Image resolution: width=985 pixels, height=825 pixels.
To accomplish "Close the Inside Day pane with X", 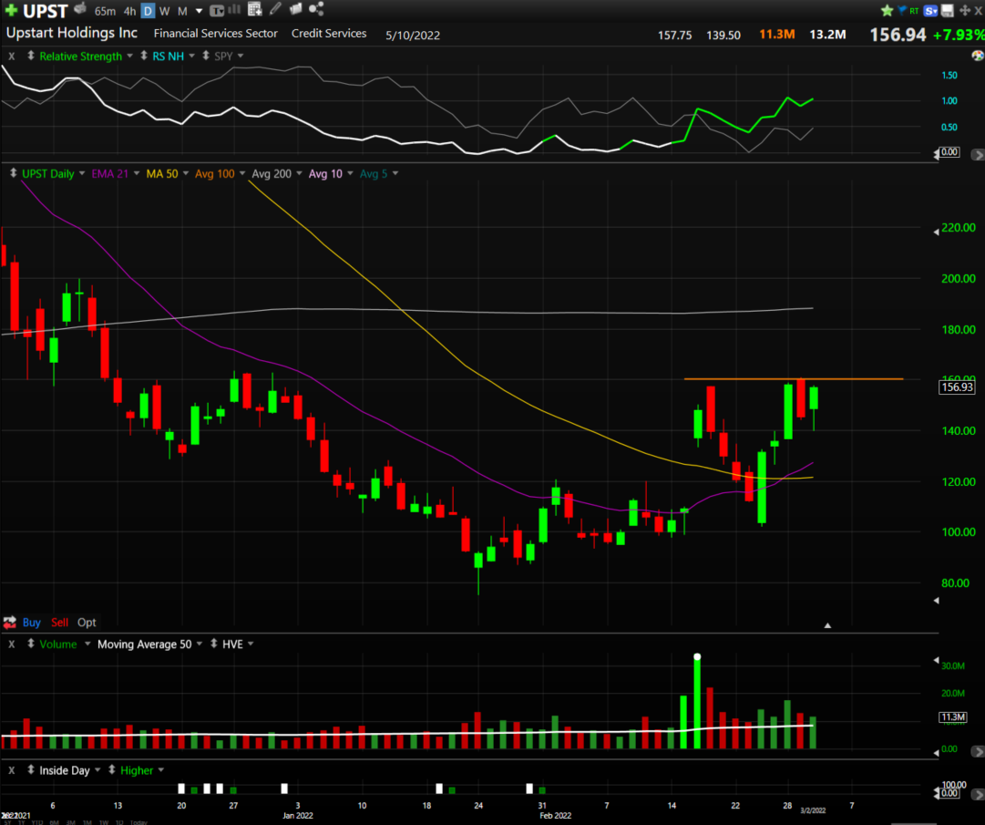I will pos(11,770).
